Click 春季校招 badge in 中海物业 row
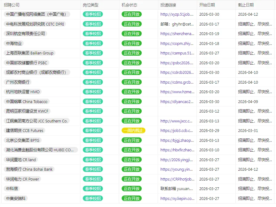 [93, 43]
